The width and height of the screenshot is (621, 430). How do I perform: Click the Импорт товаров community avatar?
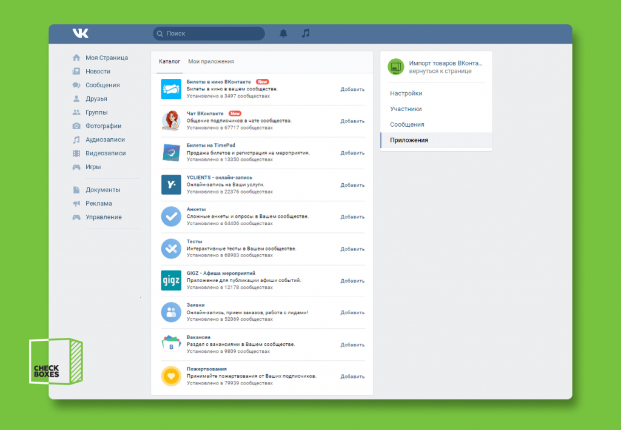[395, 67]
